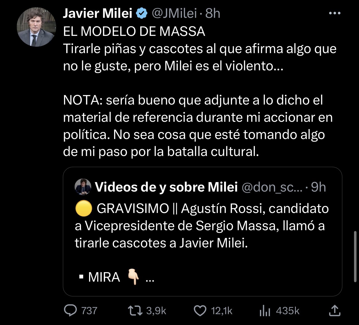Click the blue verified badge
Viewport: 359px width, 325px height.
[x=142, y=13]
